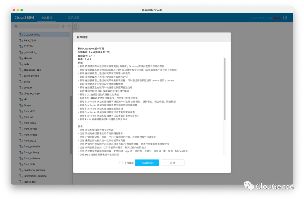
Task: Select from_polardbx in the tree
Action: [32, 147]
